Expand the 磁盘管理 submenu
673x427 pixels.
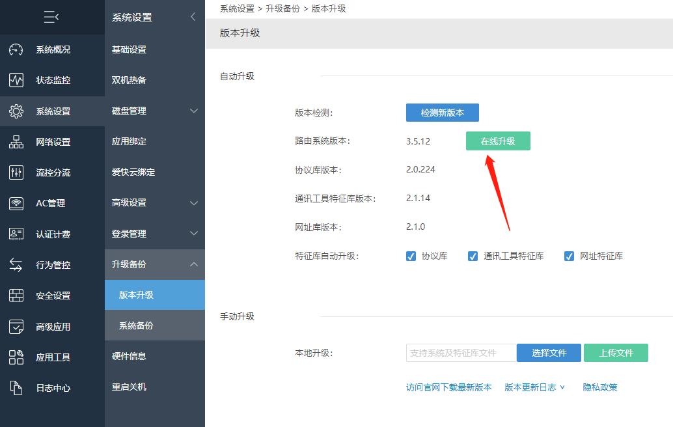coord(154,111)
